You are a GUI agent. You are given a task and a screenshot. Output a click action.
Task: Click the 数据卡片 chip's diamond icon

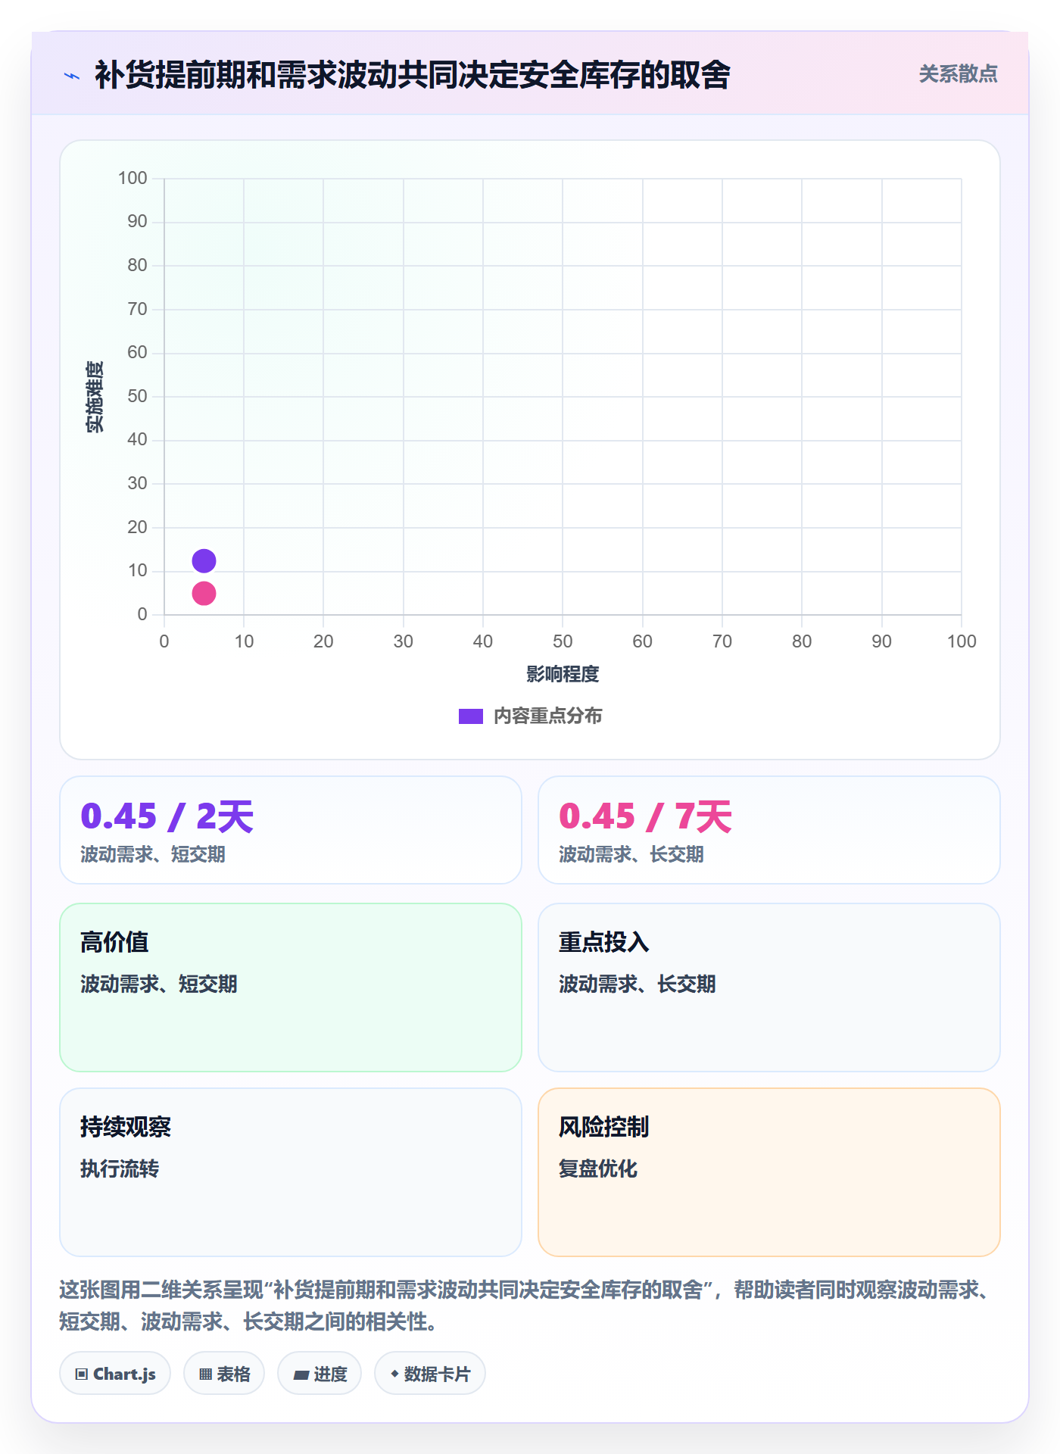click(394, 1374)
